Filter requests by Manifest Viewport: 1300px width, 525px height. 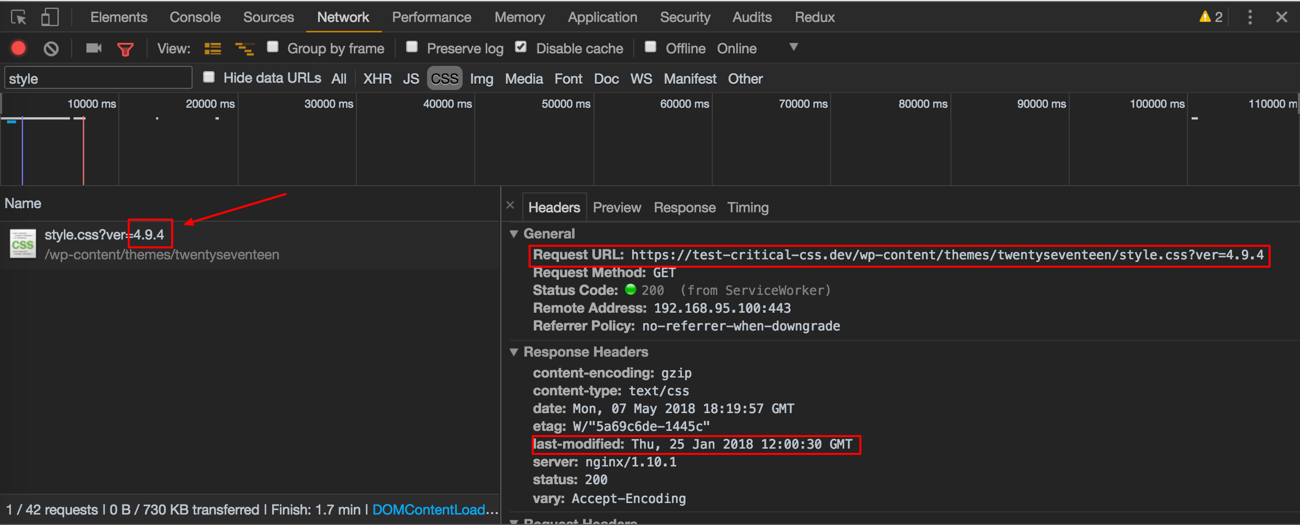(x=690, y=79)
